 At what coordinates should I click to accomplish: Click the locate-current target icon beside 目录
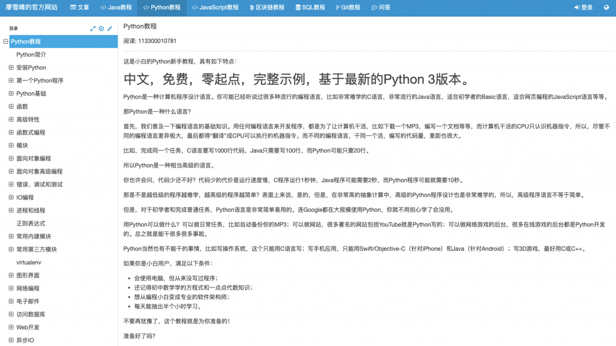pos(101,29)
